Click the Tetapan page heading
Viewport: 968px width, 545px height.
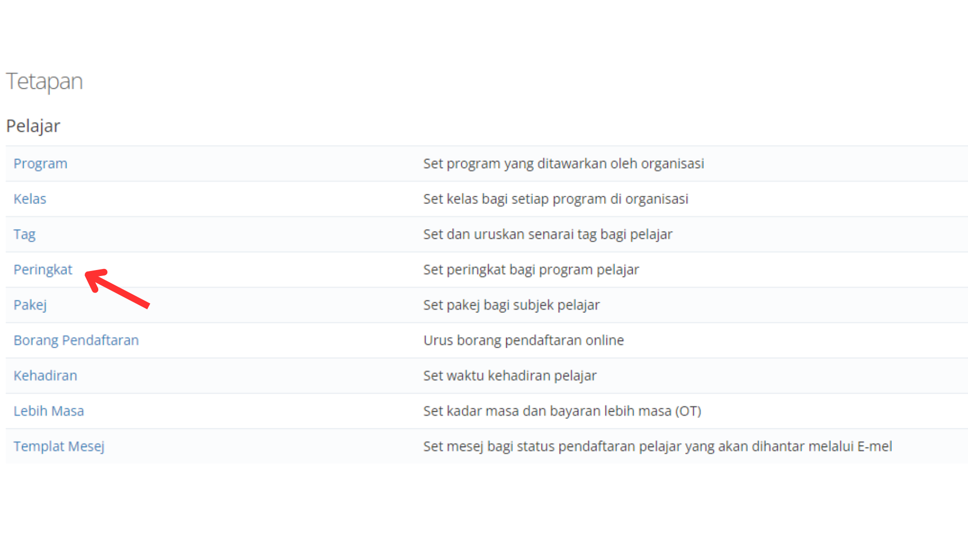click(44, 81)
